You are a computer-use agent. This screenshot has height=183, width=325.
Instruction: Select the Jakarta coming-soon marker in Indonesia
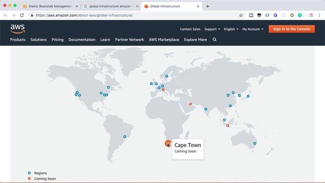point(227,126)
